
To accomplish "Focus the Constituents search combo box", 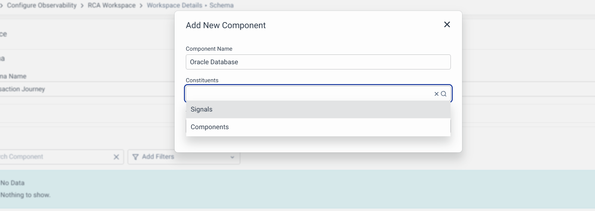I will click(x=308, y=94).
